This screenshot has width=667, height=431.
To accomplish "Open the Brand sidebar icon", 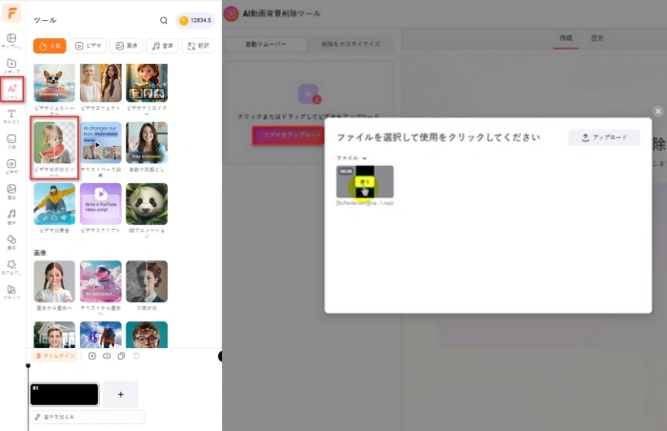I will (11, 292).
